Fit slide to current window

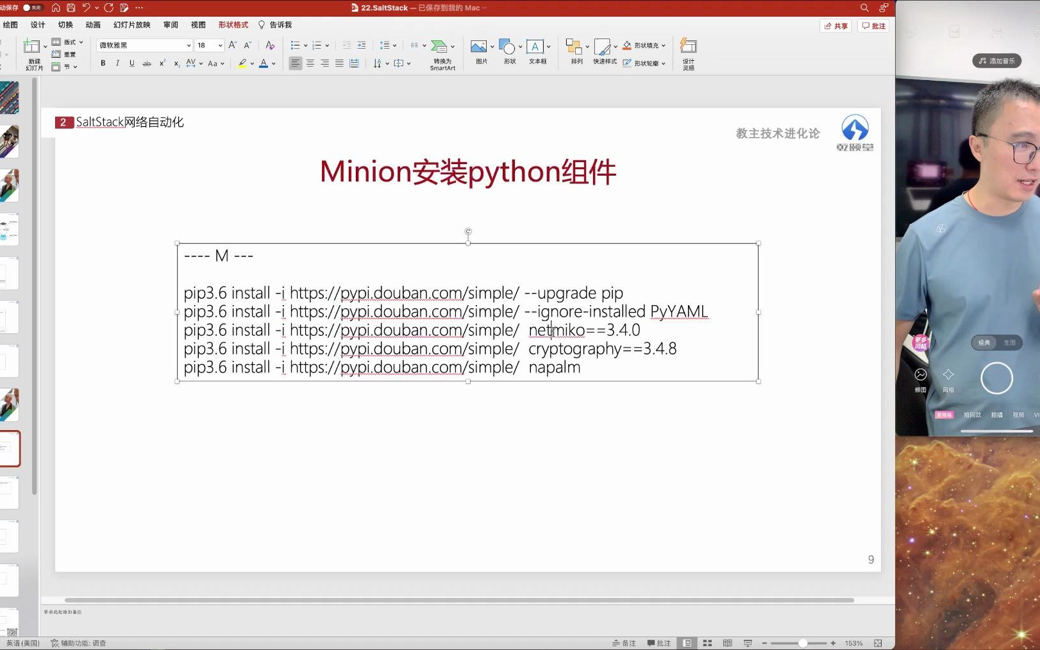point(878,643)
